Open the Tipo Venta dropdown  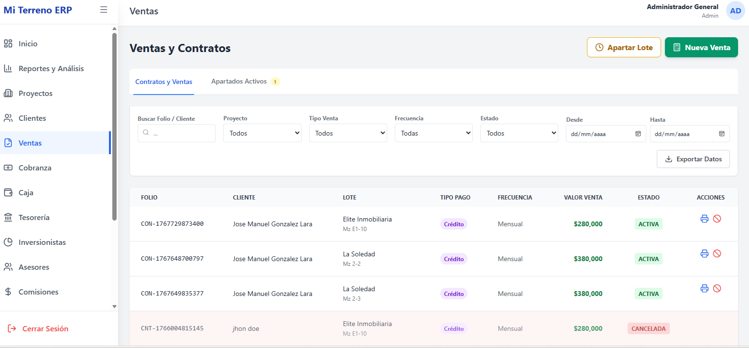[x=347, y=133]
